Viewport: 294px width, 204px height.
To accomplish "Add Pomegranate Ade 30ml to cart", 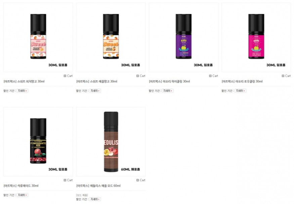I will click(x=68, y=180).
